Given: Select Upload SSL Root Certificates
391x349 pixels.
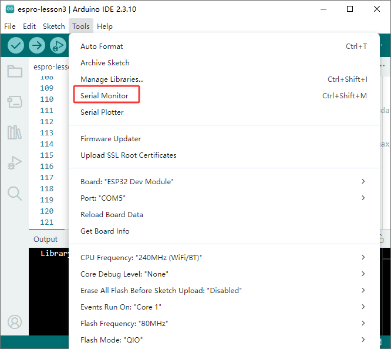Looking at the screenshot, I should coord(224,155).
